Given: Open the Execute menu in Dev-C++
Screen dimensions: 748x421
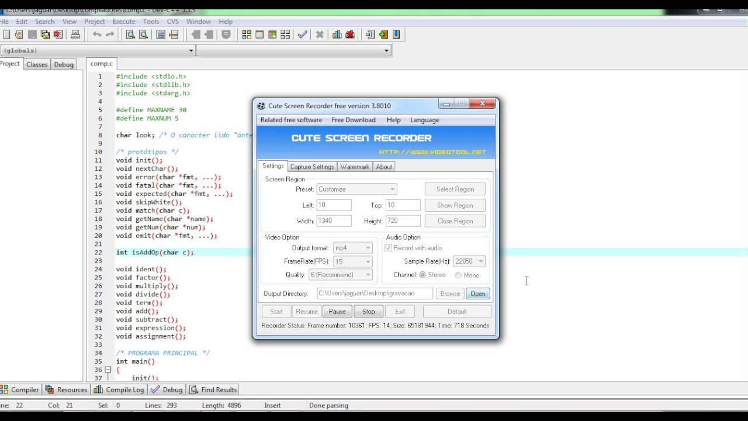Looking at the screenshot, I should click(124, 22).
